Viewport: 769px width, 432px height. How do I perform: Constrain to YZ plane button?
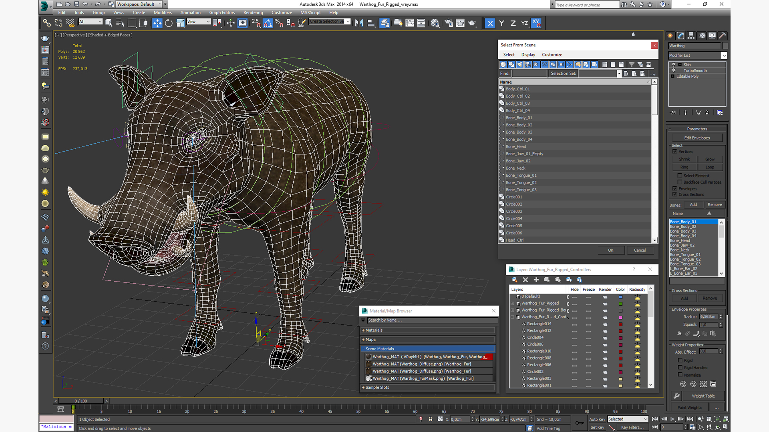(x=525, y=23)
